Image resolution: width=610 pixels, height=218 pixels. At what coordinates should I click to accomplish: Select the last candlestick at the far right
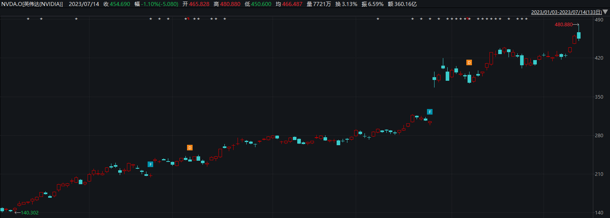click(579, 36)
